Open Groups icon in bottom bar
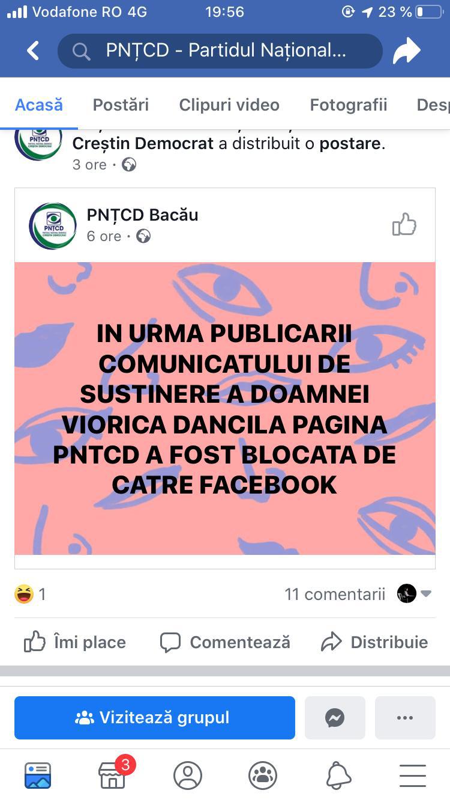 263,776
